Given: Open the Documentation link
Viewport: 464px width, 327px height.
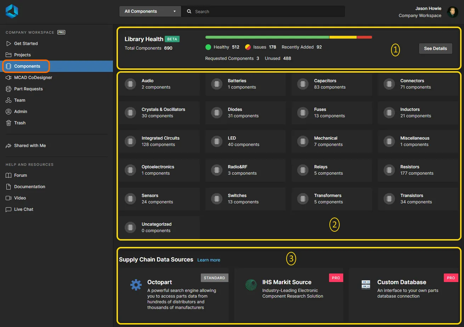Looking at the screenshot, I should click(57, 187).
